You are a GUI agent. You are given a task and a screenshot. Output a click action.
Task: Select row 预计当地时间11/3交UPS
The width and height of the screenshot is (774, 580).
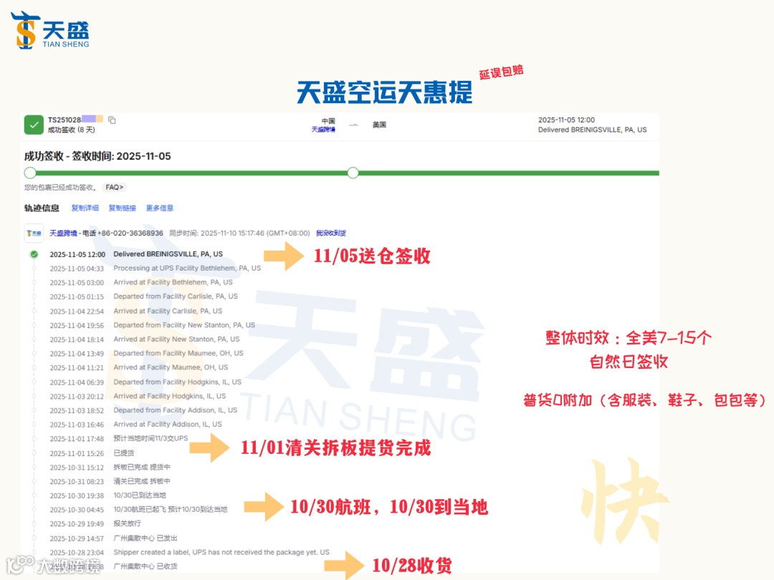click(118, 438)
